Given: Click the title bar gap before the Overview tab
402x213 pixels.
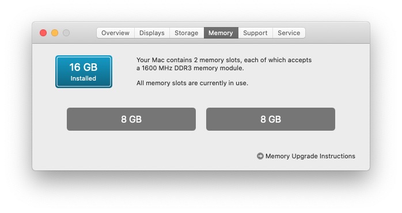Looking at the screenshot, I should click(84, 33).
